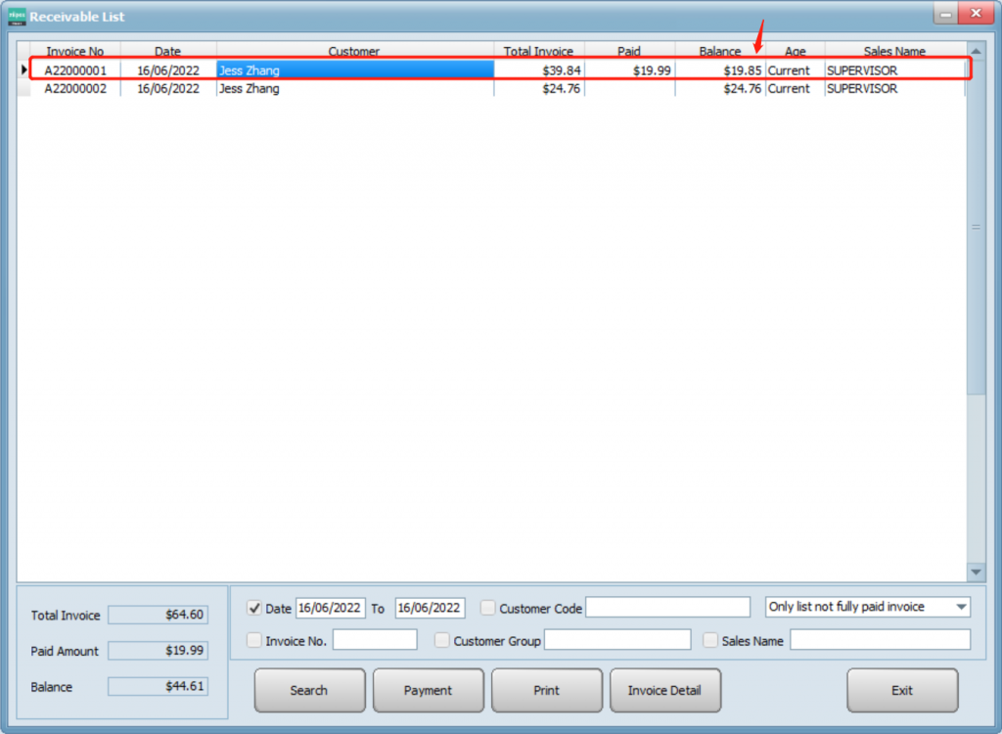The height and width of the screenshot is (734, 1002).
Task: Open Payment for selected invoice
Action: [429, 690]
